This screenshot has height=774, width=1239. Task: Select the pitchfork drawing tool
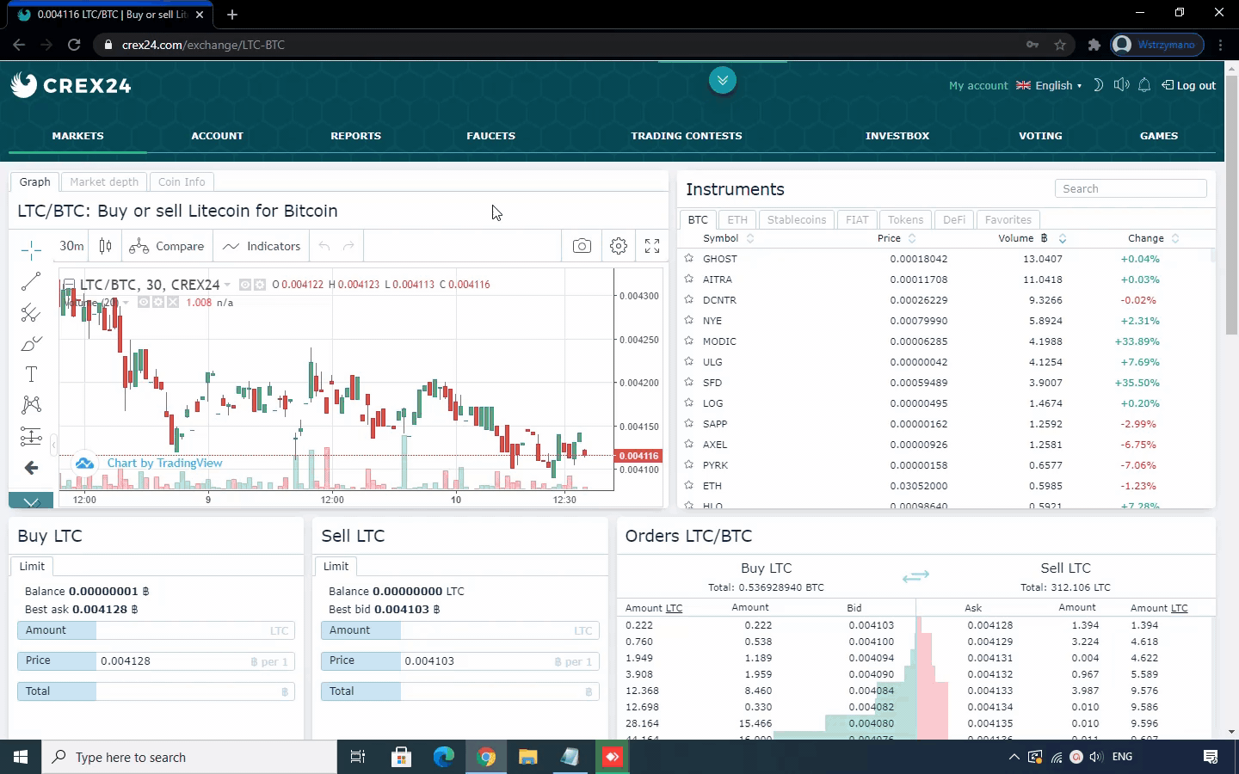point(31,312)
